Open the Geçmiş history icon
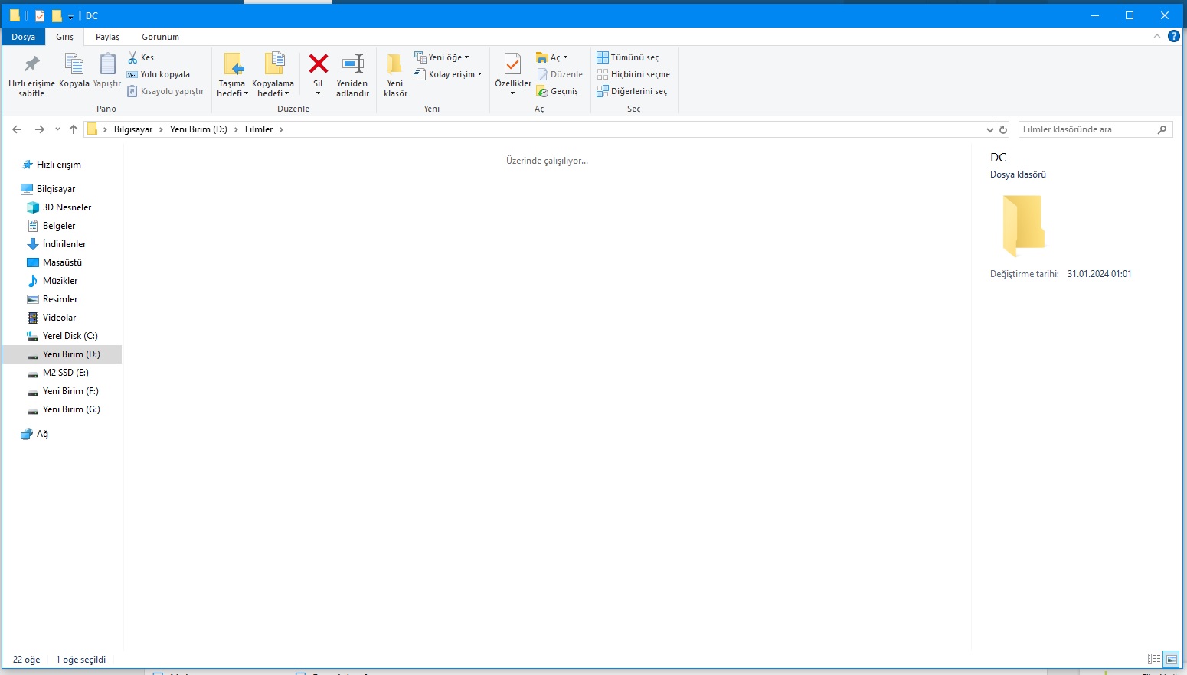The image size is (1187, 675). point(542,91)
